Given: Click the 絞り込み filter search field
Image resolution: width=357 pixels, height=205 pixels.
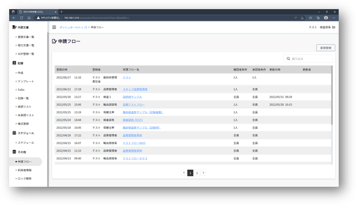Looking at the screenshot, I should tap(310, 59).
